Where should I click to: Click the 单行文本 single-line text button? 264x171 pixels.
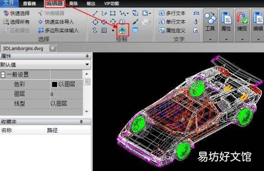click(x=172, y=22)
